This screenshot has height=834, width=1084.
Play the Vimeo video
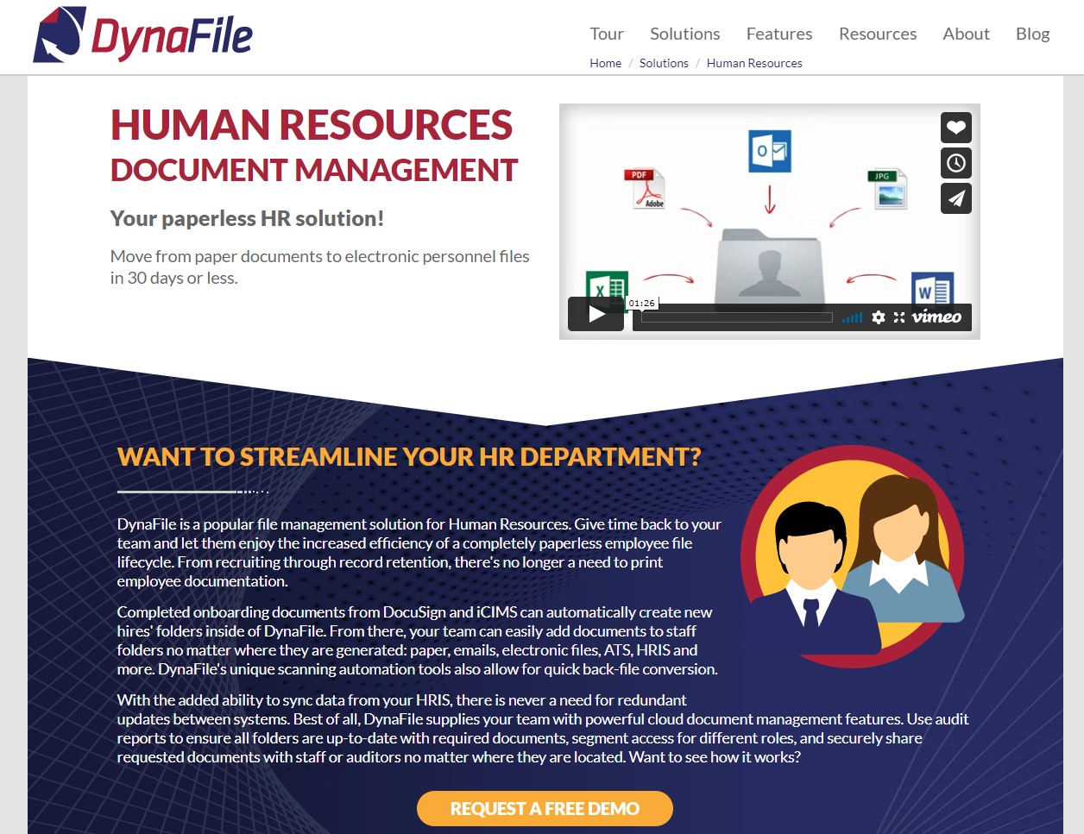coord(596,314)
